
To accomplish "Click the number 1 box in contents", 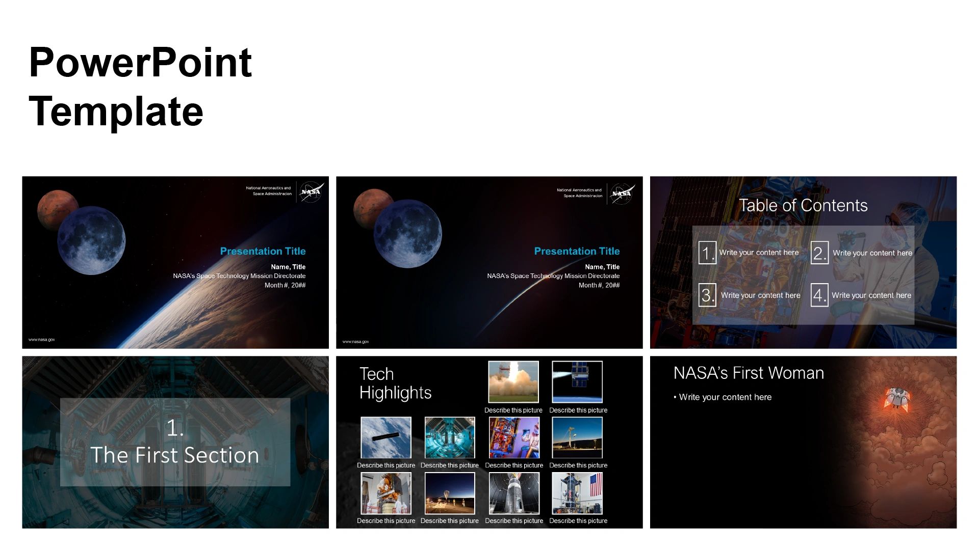I will pos(707,253).
